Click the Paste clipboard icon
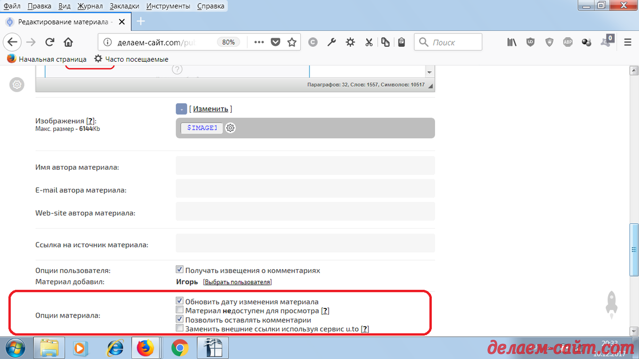 click(402, 42)
